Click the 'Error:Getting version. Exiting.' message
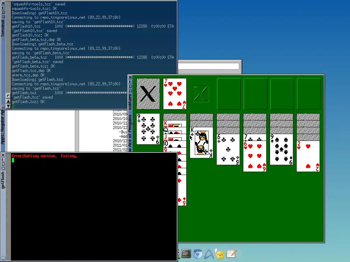 click(44, 156)
